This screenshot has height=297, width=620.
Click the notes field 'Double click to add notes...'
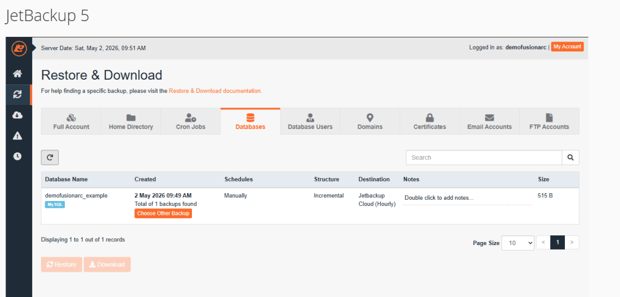pos(467,198)
